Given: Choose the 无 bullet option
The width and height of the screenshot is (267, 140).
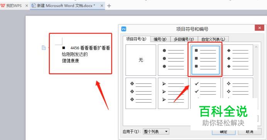Looking at the screenshot, I should click(x=141, y=60).
